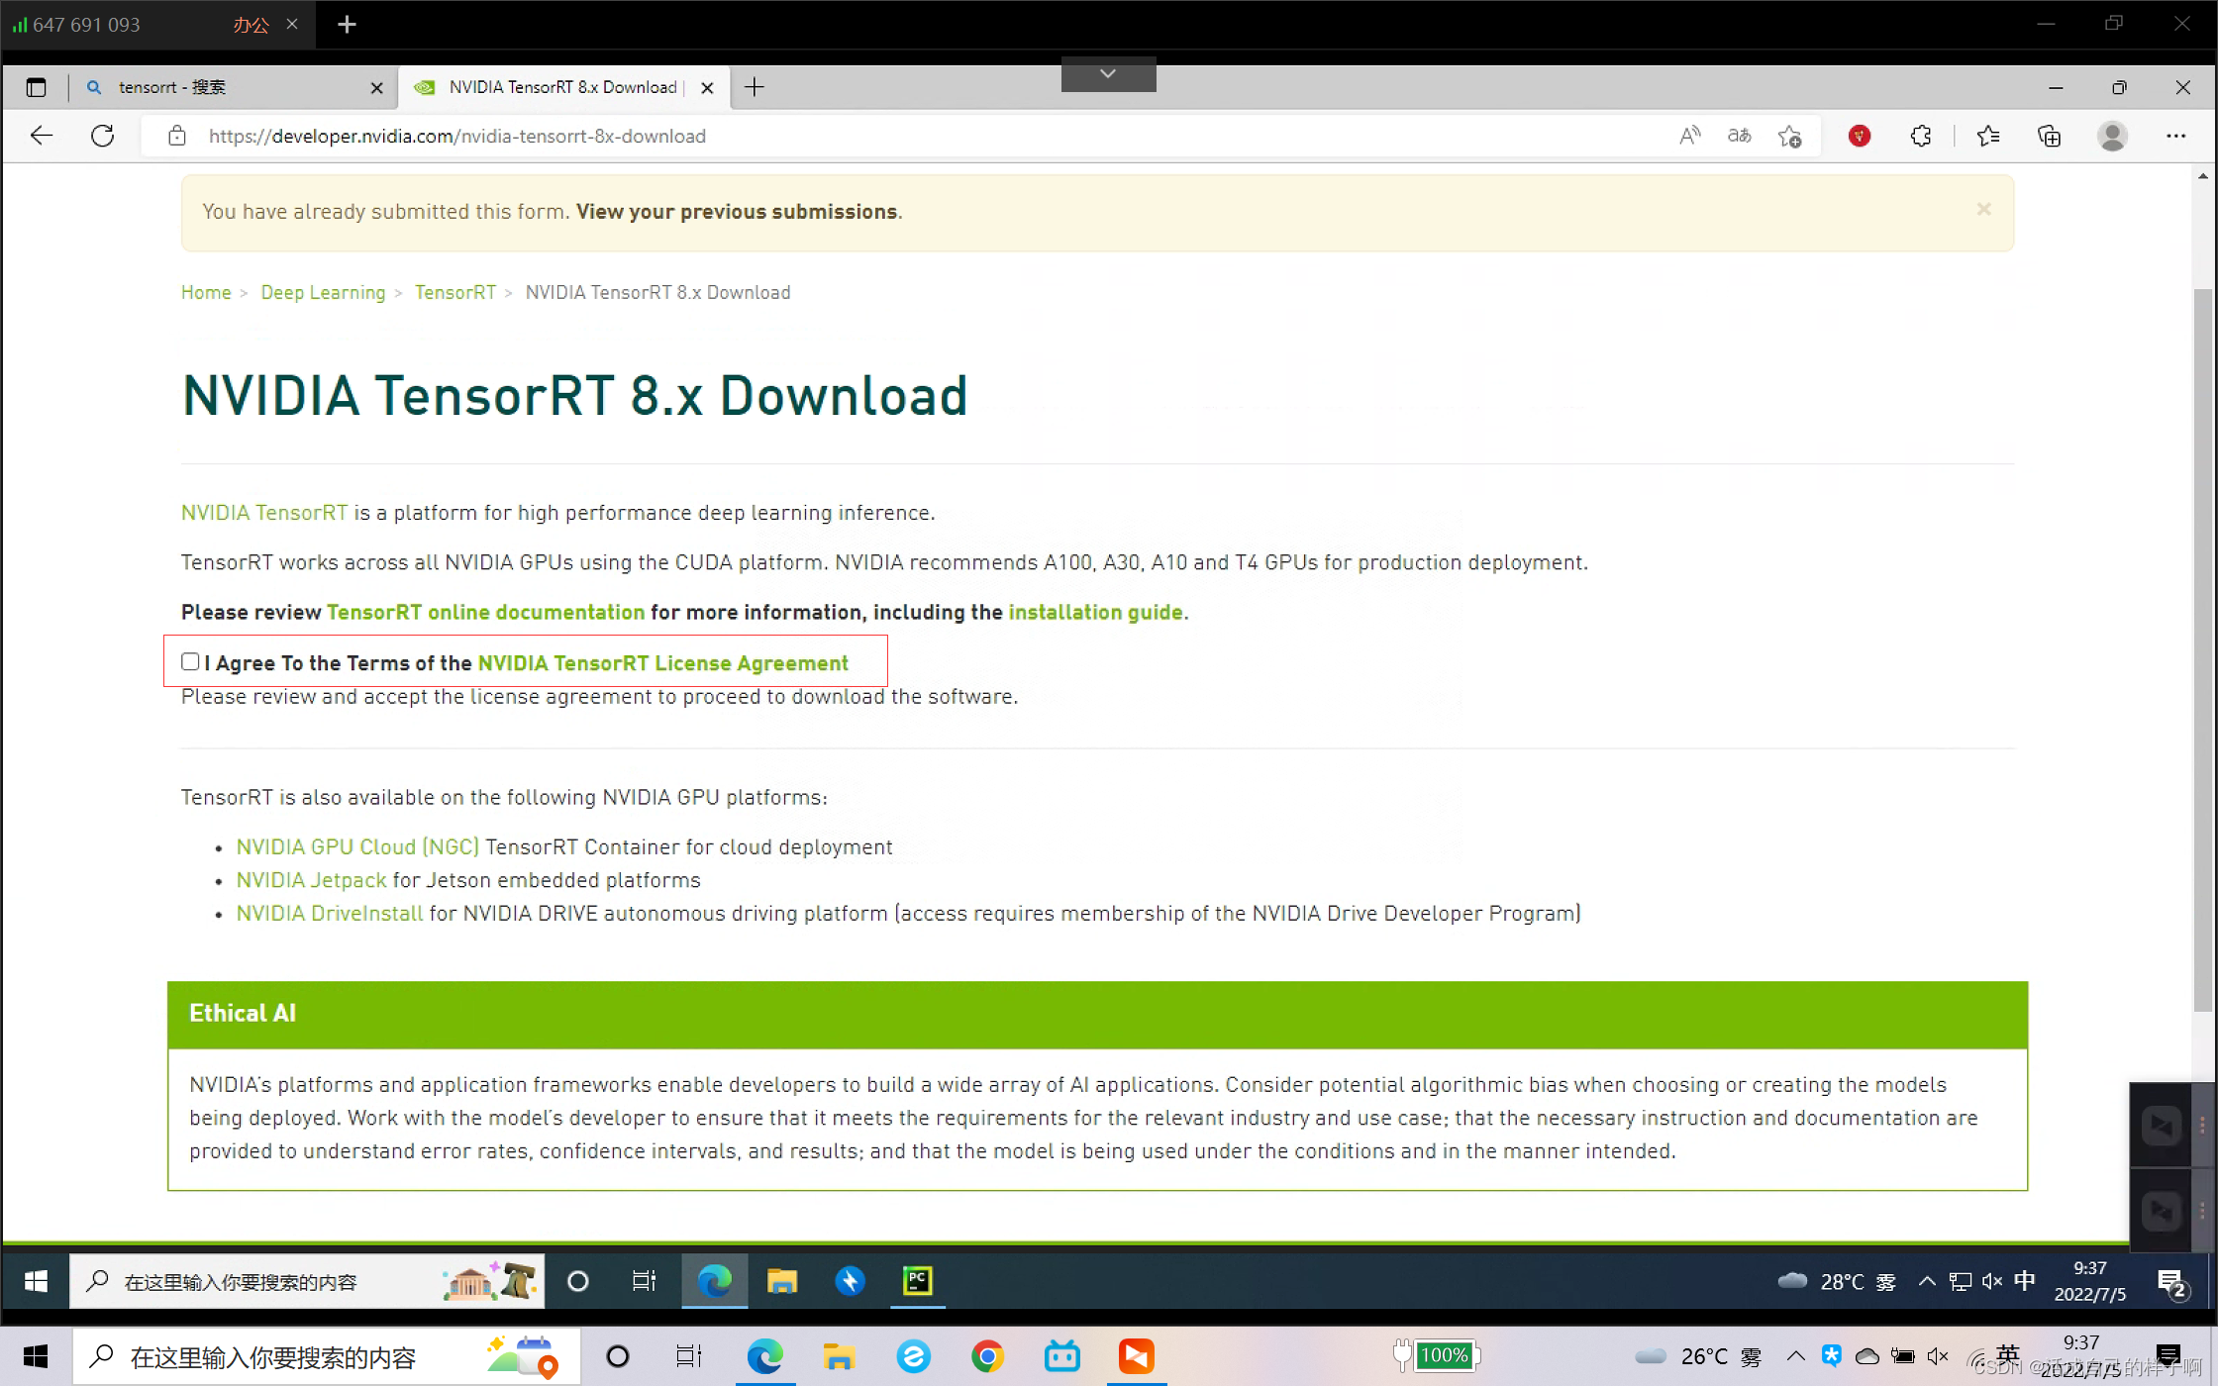
Task: Dismiss the already submitted form notification
Action: [x=1983, y=209]
